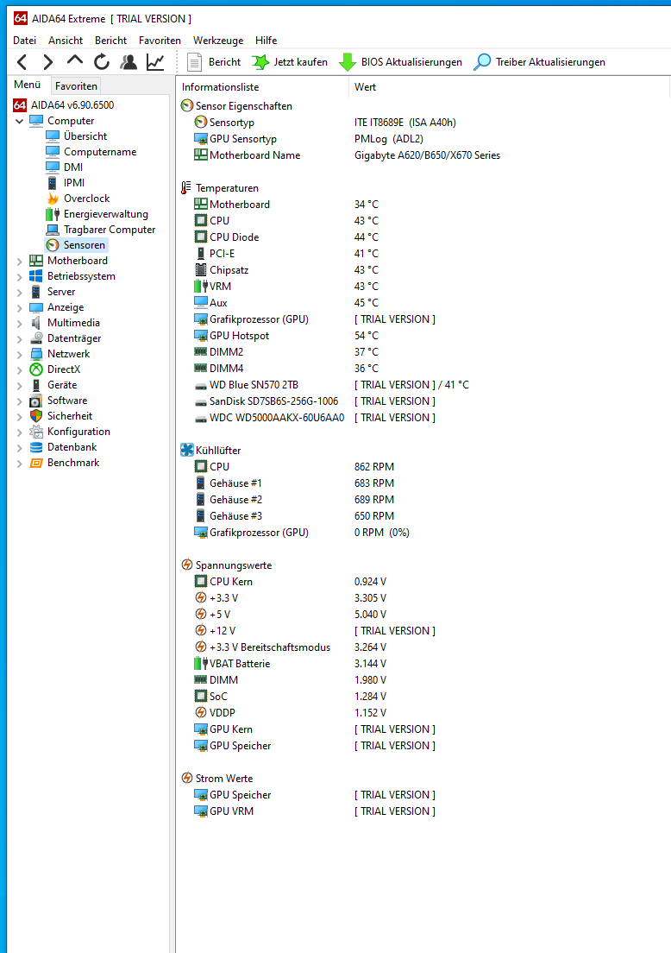The width and height of the screenshot is (671, 953).
Task: Click the Tragbarer Computer laptop icon
Action: 53,230
